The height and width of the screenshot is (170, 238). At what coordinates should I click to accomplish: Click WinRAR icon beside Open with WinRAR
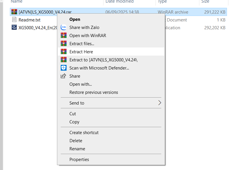pyautogui.click(x=64, y=35)
